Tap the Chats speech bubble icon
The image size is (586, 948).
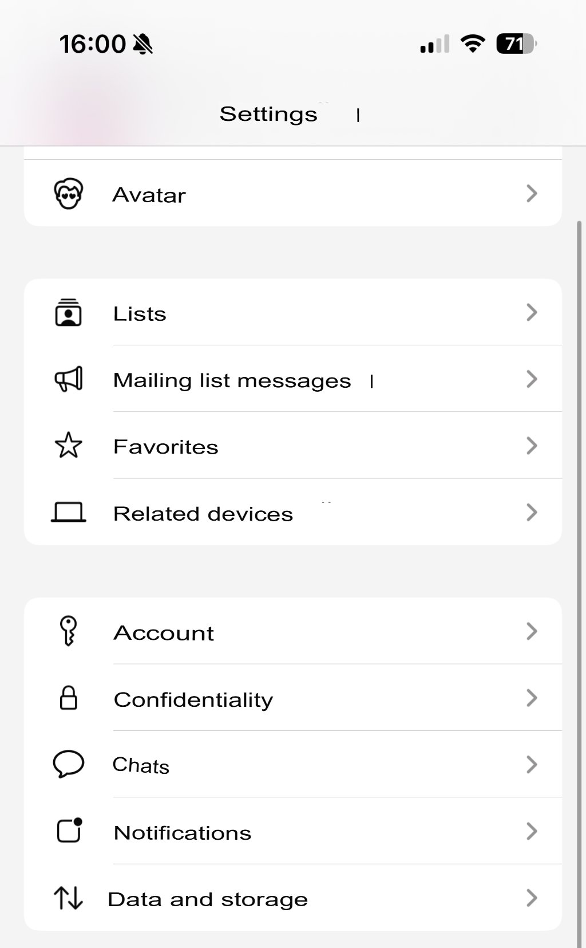pos(69,764)
